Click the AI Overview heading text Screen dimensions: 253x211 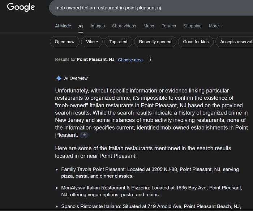coord(76,78)
